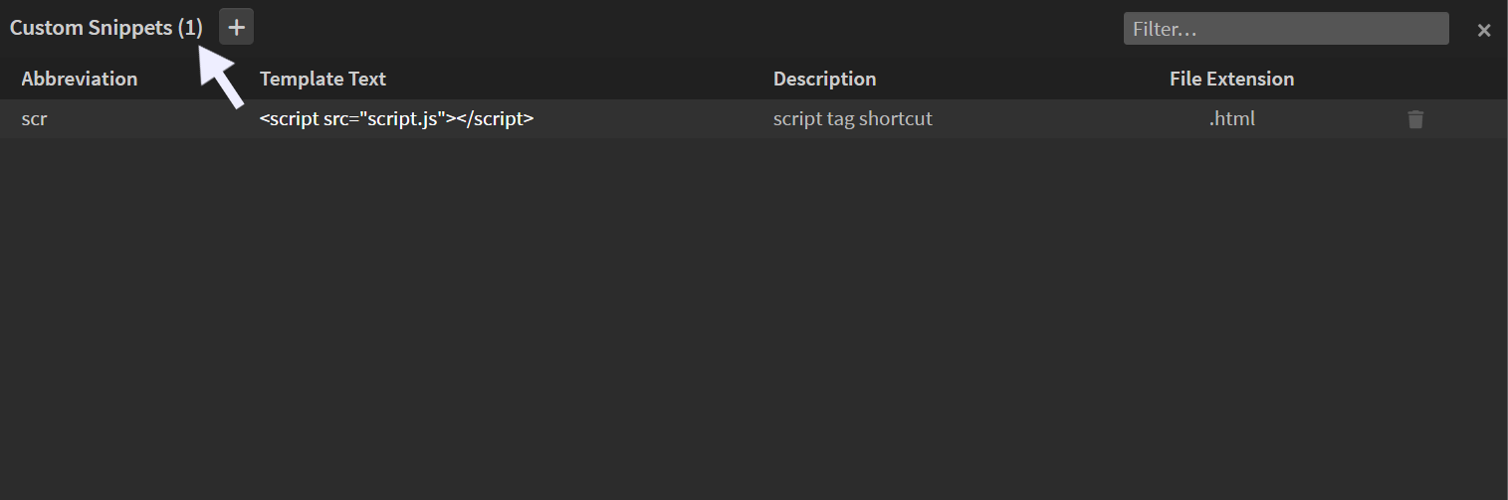Click the "script.js" filename in the template
Image resolution: width=1508 pixels, height=500 pixels.
(403, 119)
